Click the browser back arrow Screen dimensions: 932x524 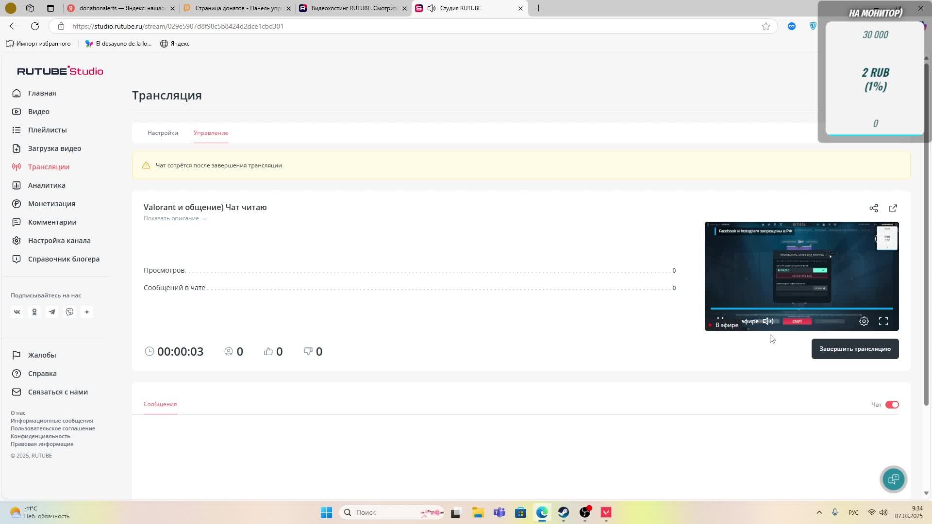[x=14, y=26]
